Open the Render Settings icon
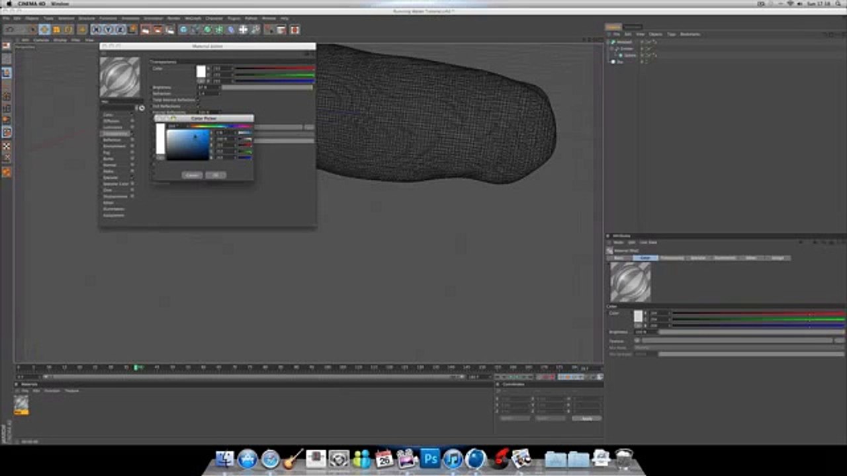Image resolution: width=847 pixels, height=476 pixels. 170,30
